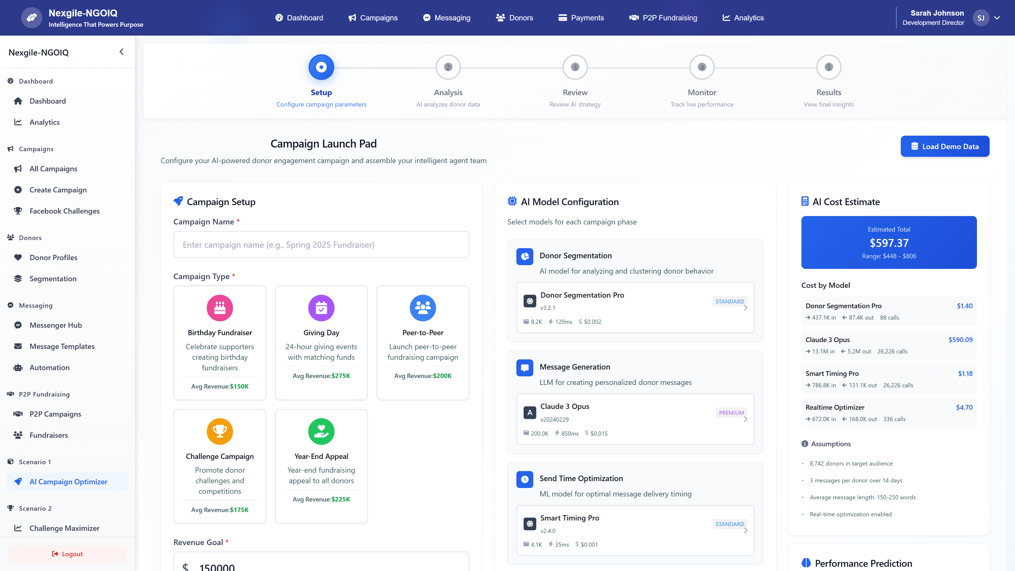
Task: Click the Load Demo Data button
Action: point(945,146)
